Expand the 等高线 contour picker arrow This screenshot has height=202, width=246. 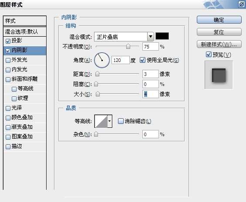(110, 121)
